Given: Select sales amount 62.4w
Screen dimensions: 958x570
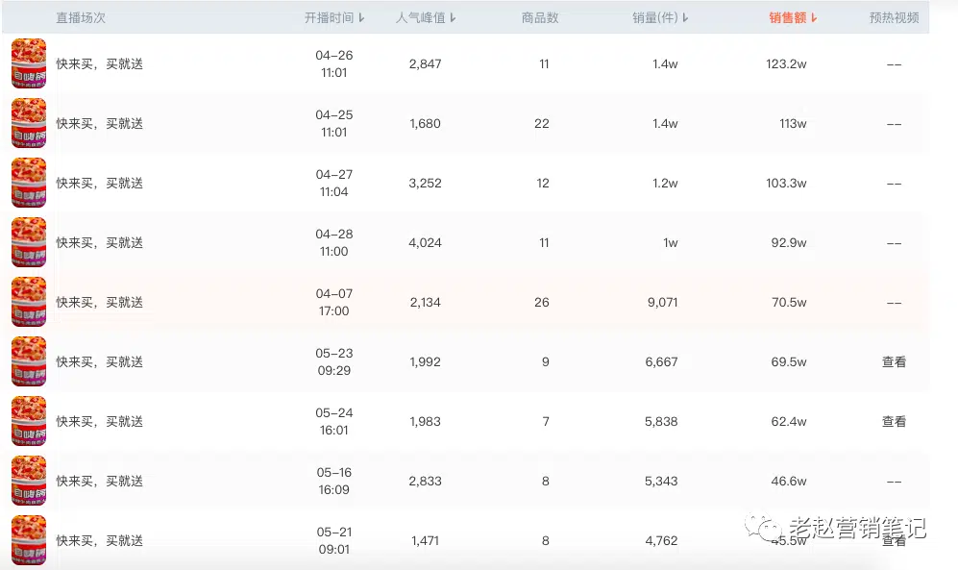Looking at the screenshot, I should (x=789, y=422).
